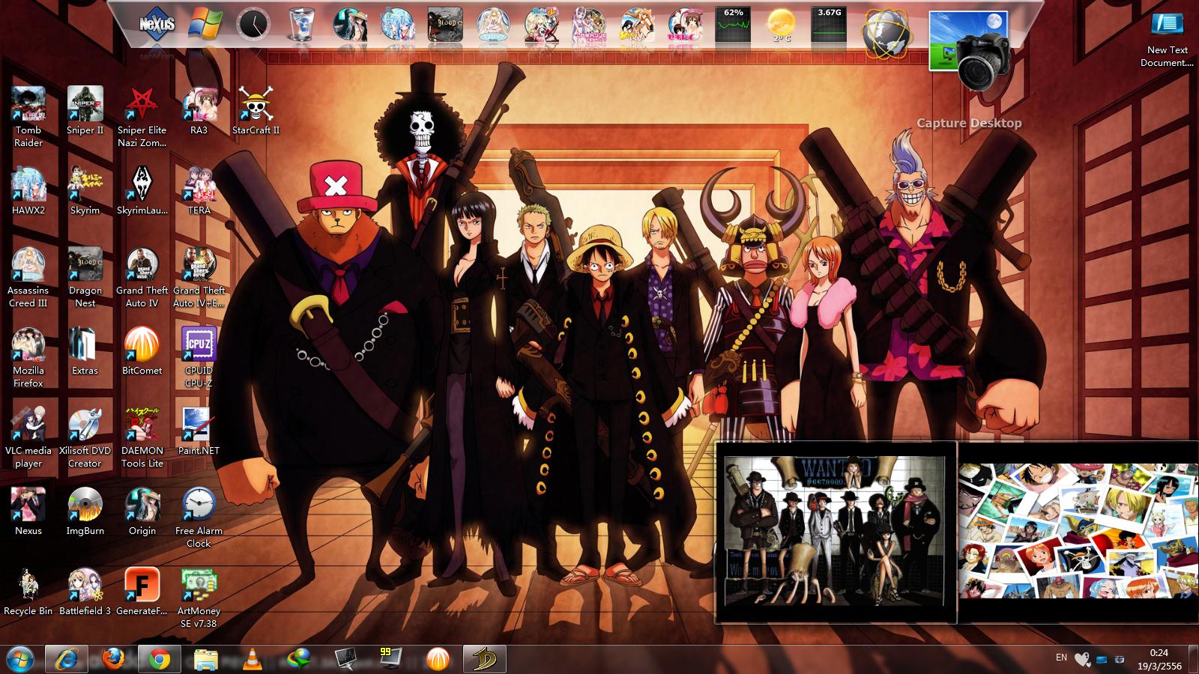Launch Firefox from the taskbar
Screen dimensions: 1199x674
pyautogui.click(x=113, y=659)
